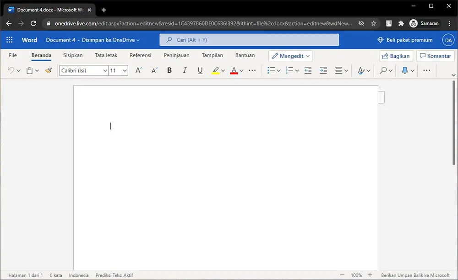Open the Peninjauan ribbon tab
The width and height of the screenshot is (458, 280).
[177, 55]
